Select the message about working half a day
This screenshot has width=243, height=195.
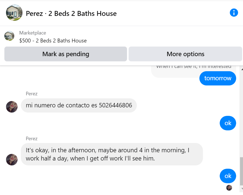click(112, 154)
